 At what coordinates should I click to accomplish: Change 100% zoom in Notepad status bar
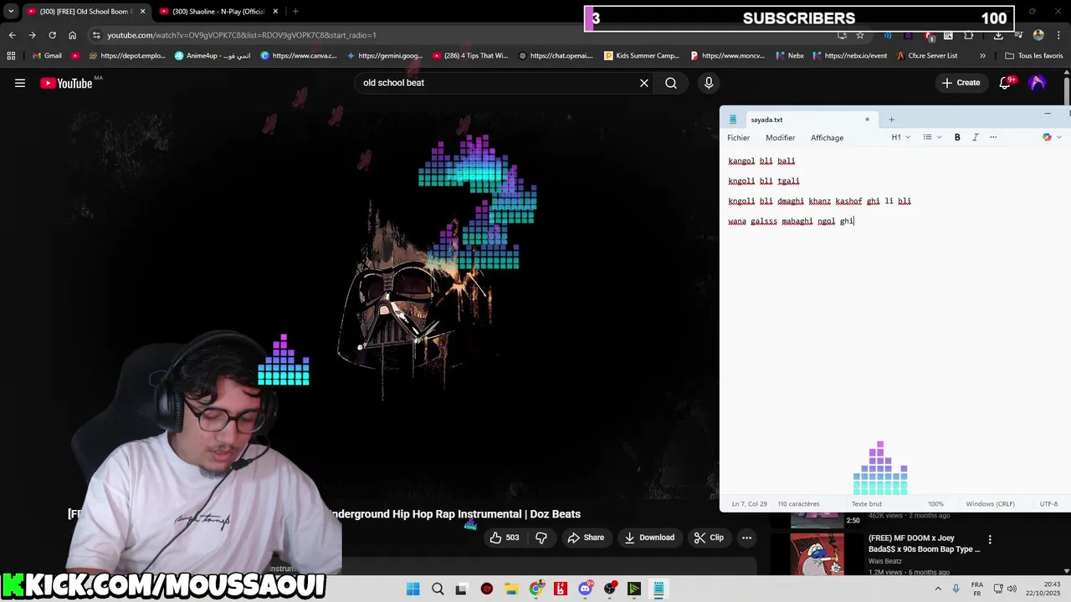(935, 504)
